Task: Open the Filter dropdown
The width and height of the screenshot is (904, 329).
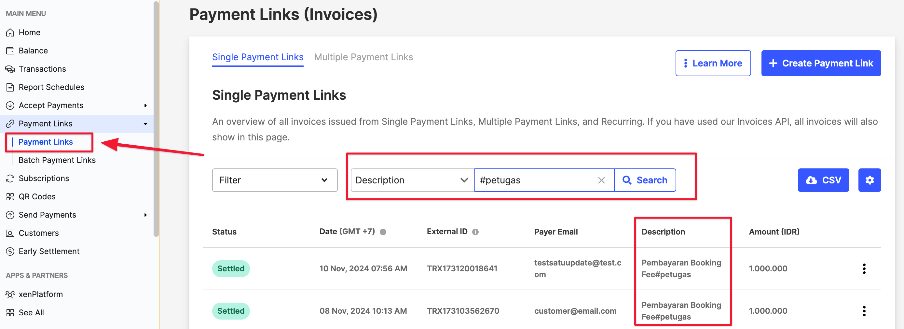Action: (274, 180)
